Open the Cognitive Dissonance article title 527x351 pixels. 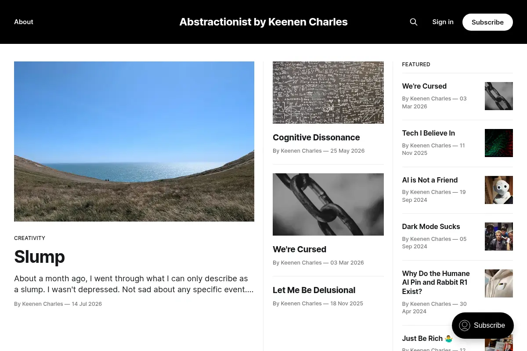[x=316, y=137]
